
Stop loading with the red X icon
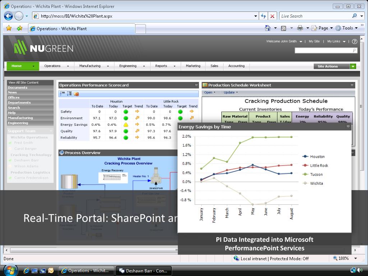272,16
